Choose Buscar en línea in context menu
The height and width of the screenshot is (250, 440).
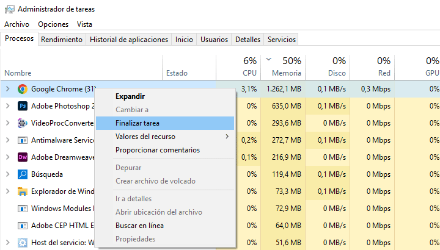(x=165, y=226)
